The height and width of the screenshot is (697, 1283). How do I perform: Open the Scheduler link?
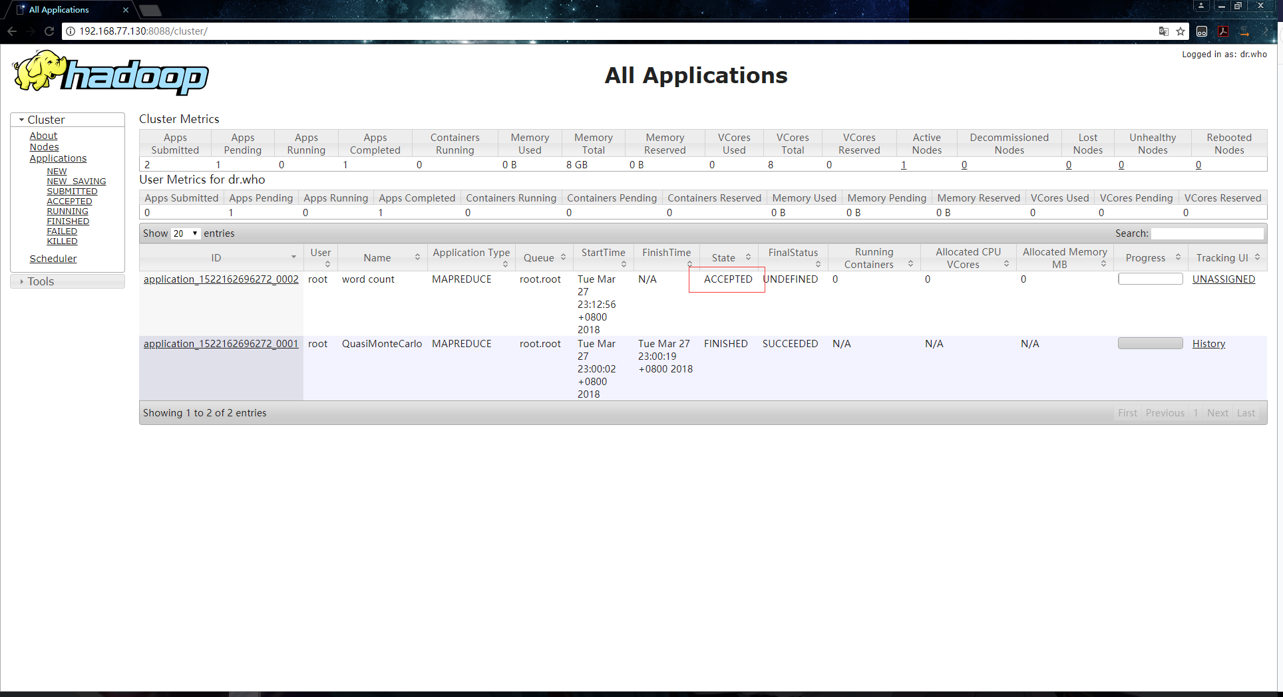coord(53,259)
